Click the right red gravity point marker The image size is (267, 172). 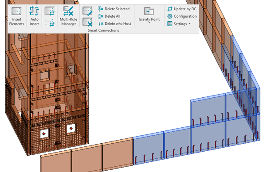pyautogui.click(x=71, y=129)
